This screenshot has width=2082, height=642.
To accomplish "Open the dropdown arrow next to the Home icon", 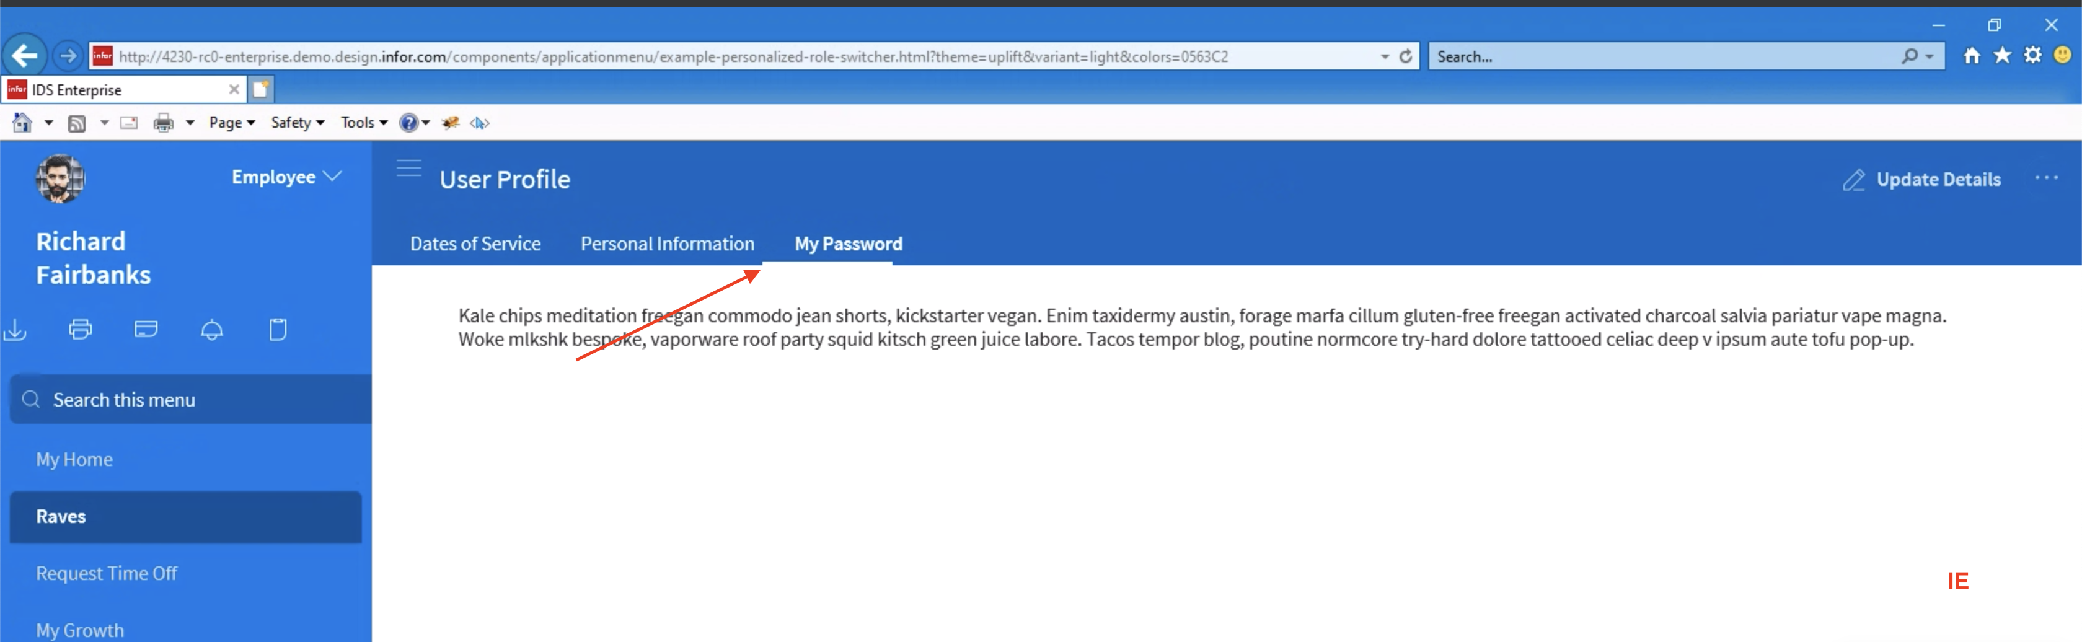I will click(48, 123).
